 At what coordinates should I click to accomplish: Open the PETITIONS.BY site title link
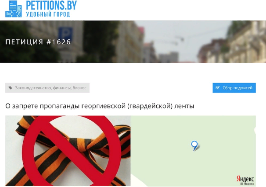51,5
